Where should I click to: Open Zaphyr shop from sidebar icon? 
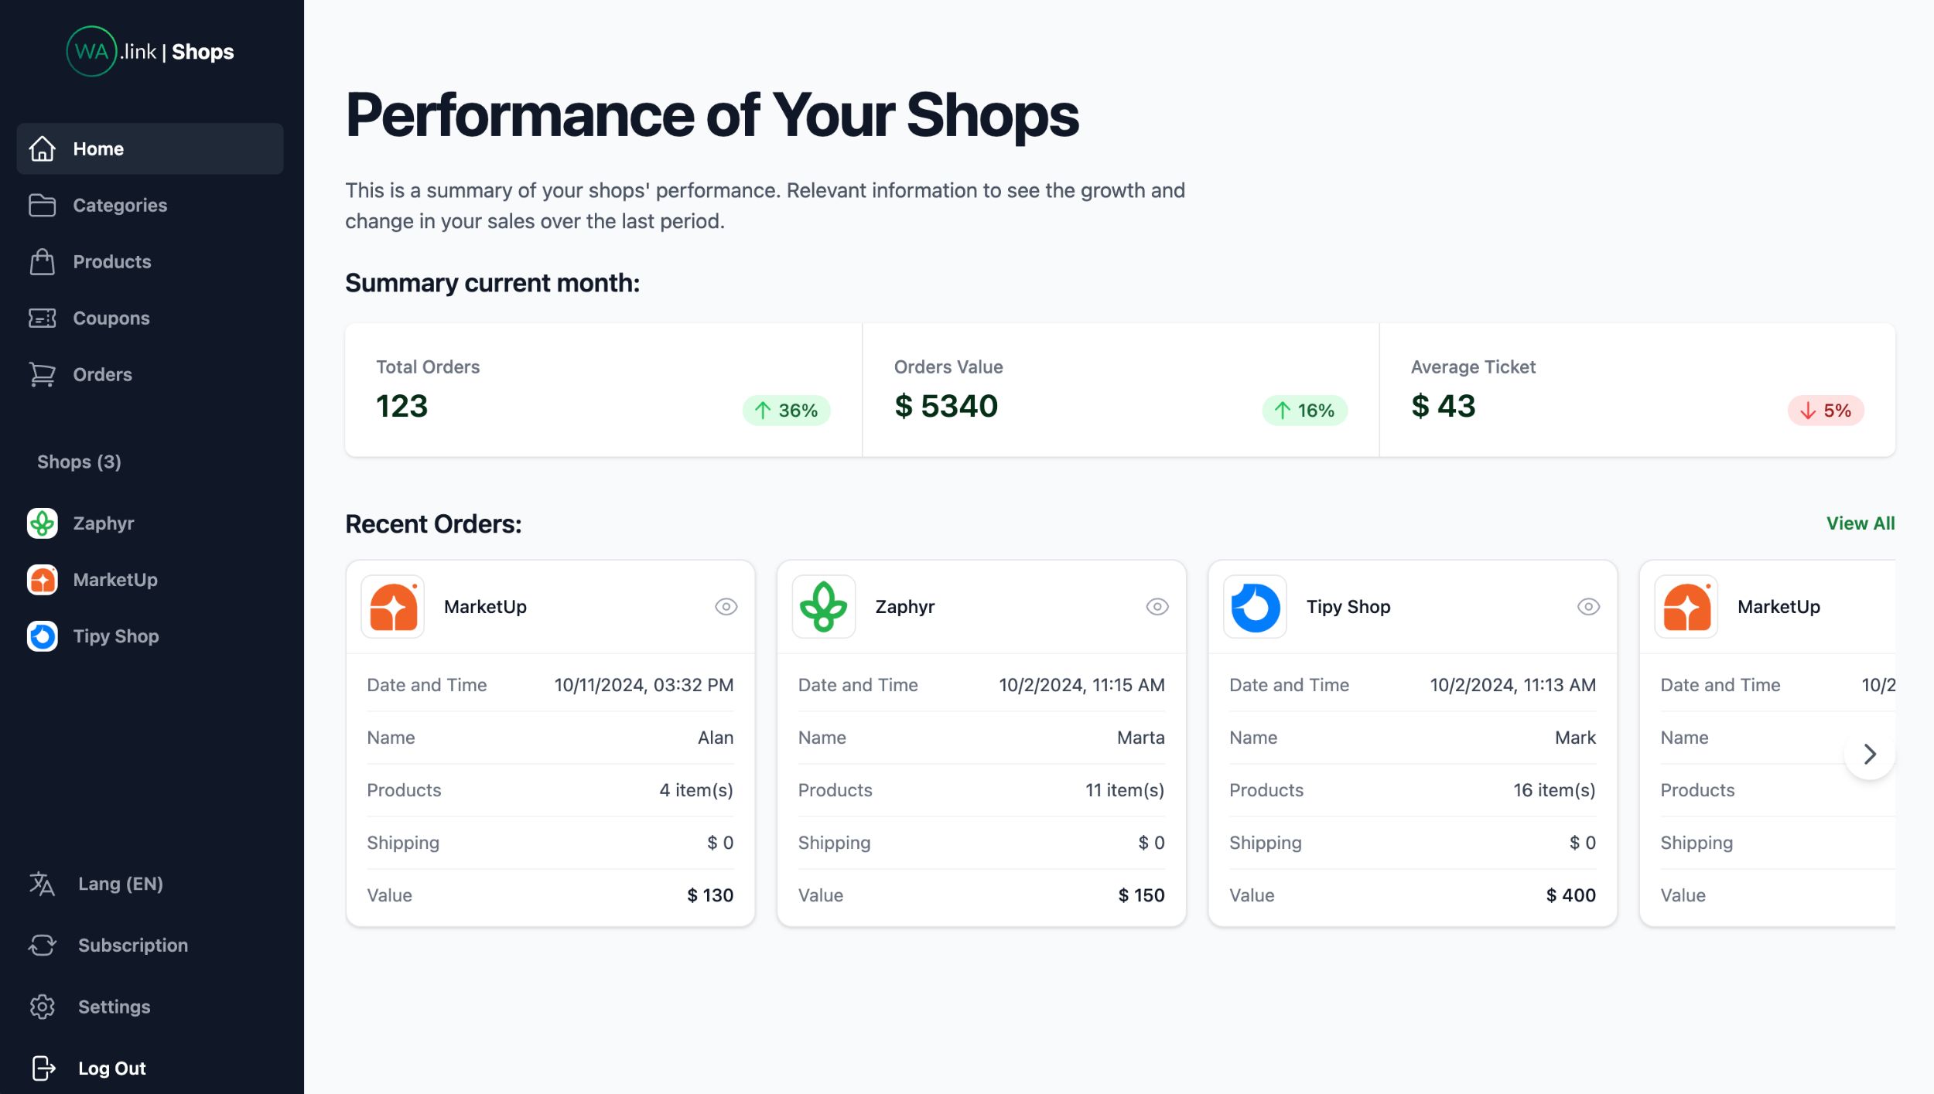pos(42,523)
